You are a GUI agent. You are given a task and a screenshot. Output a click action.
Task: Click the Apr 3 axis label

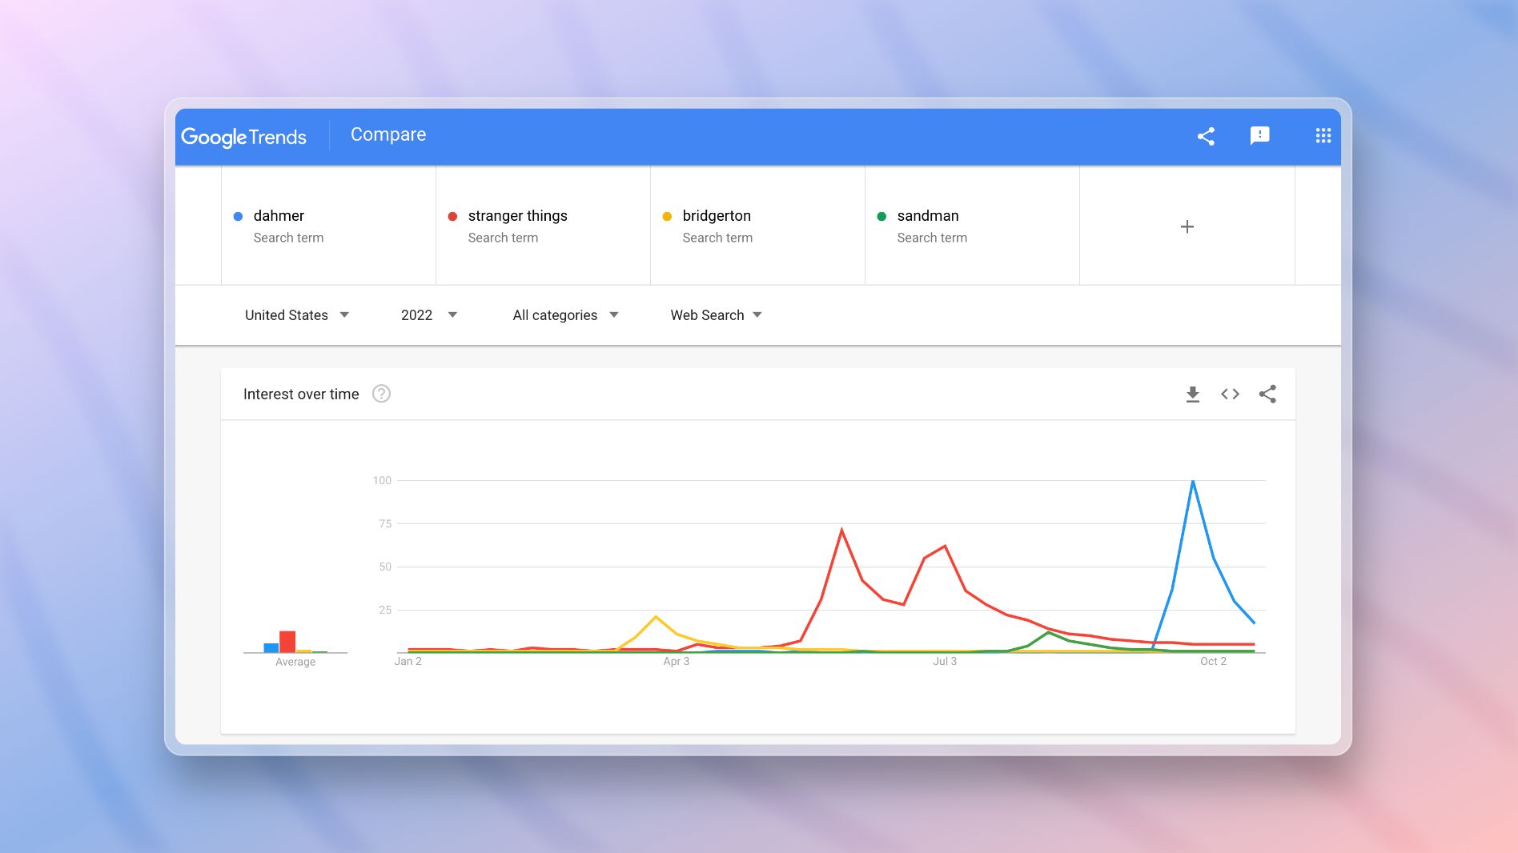676,661
